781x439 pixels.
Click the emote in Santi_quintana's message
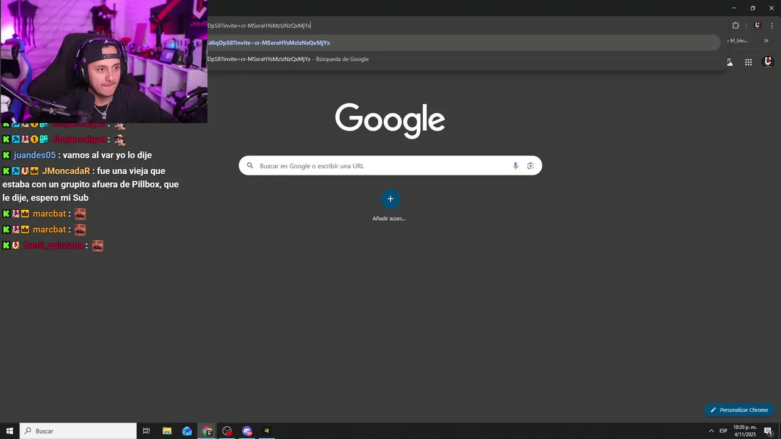coord(98,246)
